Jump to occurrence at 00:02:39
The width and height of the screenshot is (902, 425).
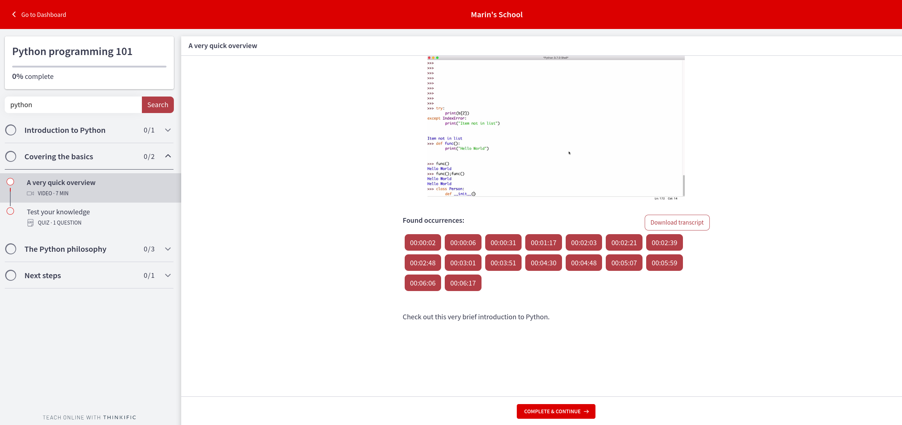click(x=664, y=243)
